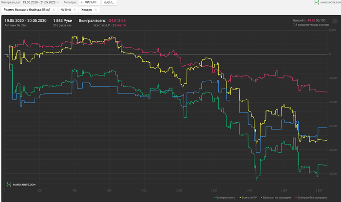Open the ФАЙЛ... menu button
The height and width of the screenshot is (202, 341).
pos(109,2)
